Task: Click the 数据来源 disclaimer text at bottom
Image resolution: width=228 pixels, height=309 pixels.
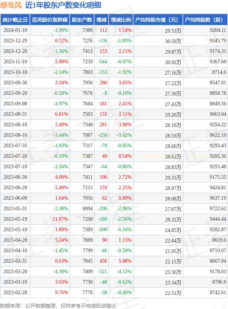Action: click(58, 306)
